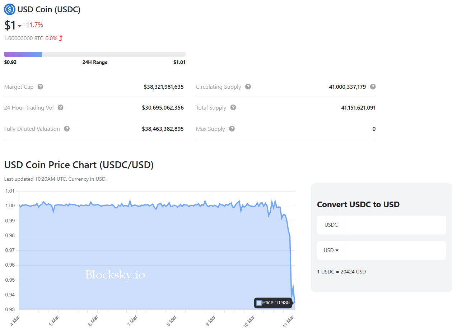The width and height of the screenshot is (457, 332).
Task: Click the Price : 0.935 chart tooltip
Action: [273, 303]
